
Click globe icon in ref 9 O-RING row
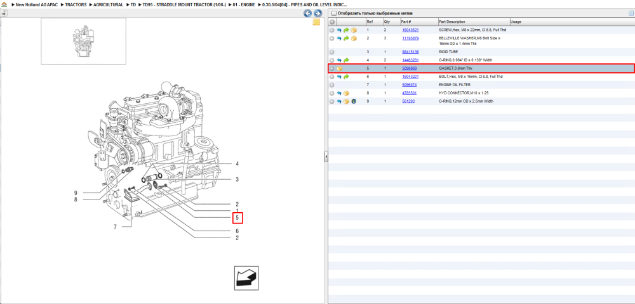354,101
